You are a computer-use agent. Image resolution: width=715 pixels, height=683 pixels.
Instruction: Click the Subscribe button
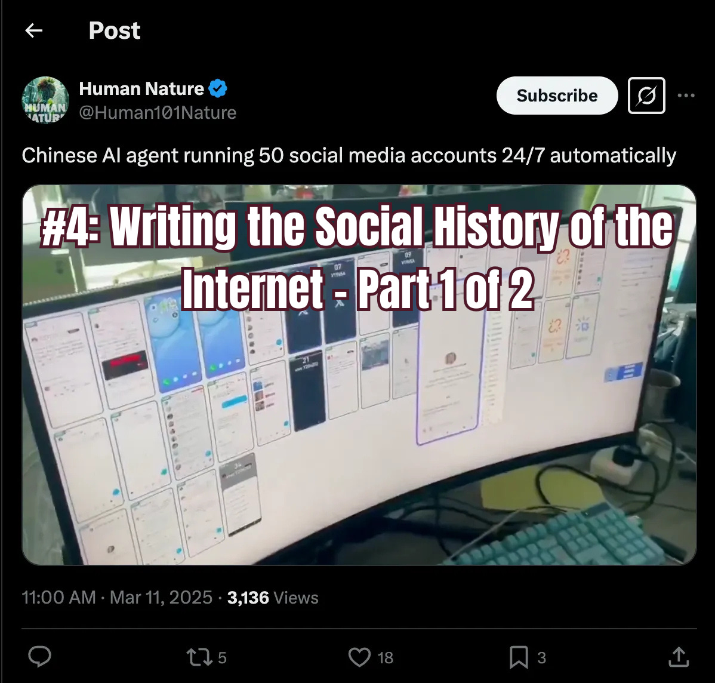557,96
